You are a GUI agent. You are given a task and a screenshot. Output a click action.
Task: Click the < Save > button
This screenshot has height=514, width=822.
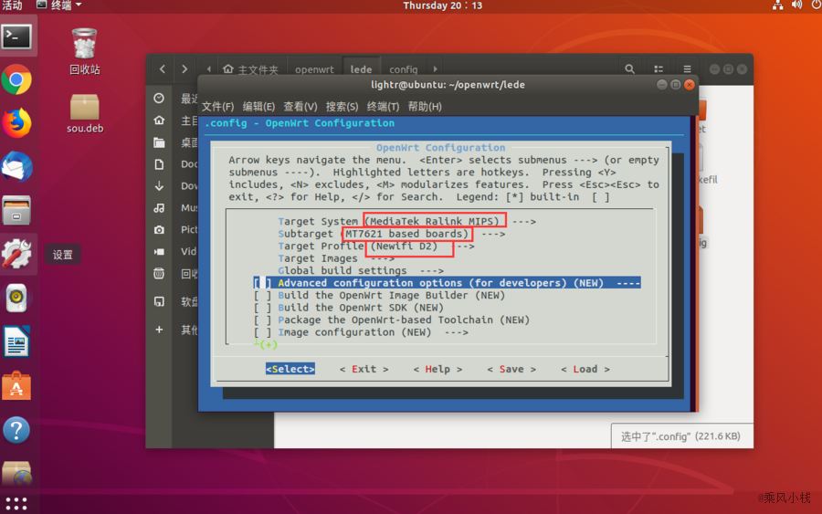click(x=511, y=369)
